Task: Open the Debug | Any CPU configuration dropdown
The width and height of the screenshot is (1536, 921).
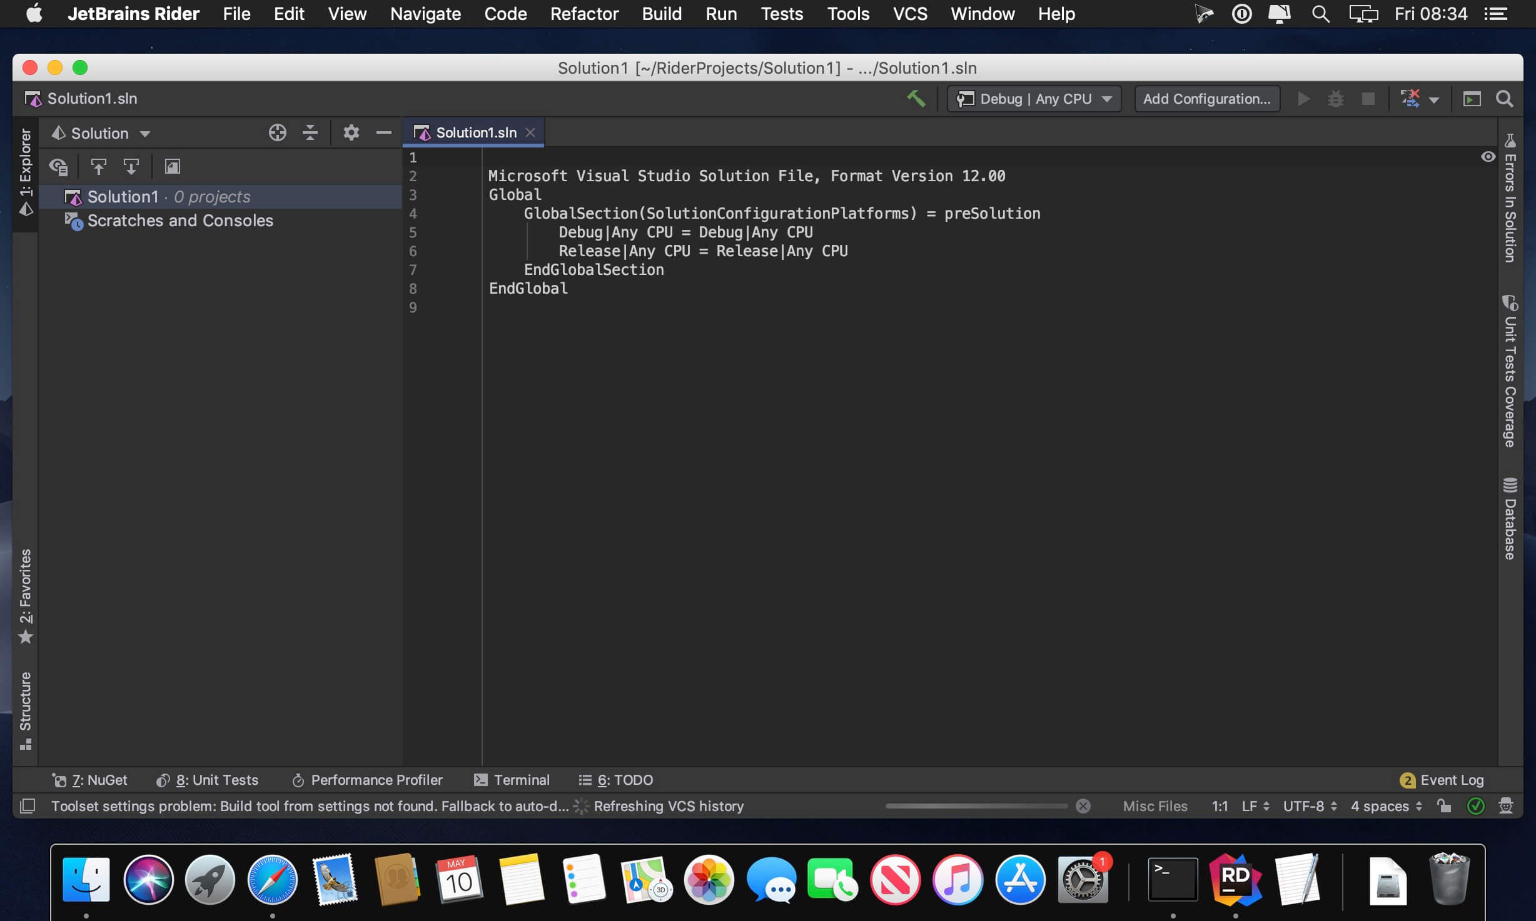Action: (x=1034, y=99)
